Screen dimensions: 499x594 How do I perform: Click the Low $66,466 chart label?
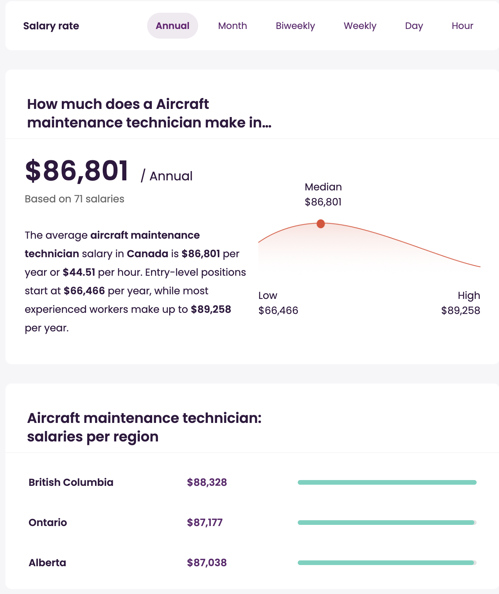click(278, 303)
